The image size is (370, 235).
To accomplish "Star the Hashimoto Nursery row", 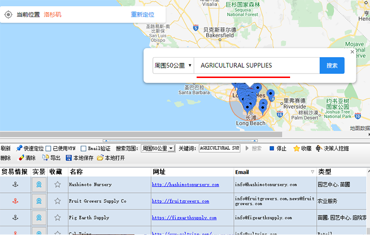I will 58,185.
